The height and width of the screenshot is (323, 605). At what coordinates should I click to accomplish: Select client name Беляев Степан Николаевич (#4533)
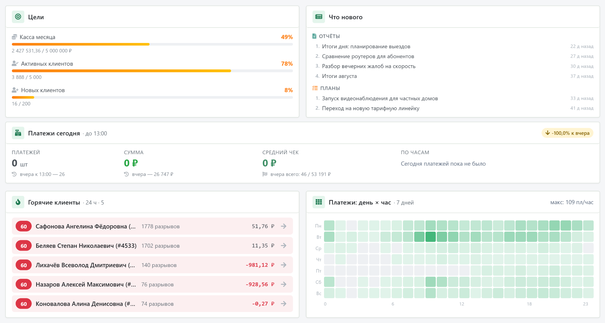coord(86,246)
